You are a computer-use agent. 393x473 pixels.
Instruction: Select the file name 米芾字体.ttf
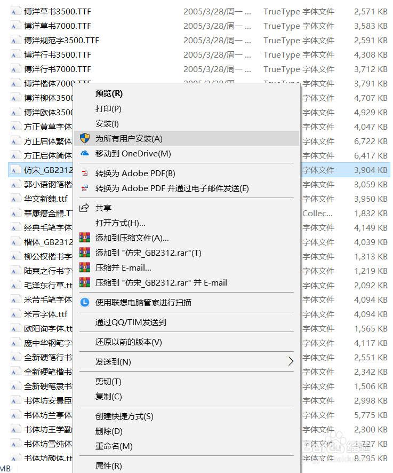[46, 314]
